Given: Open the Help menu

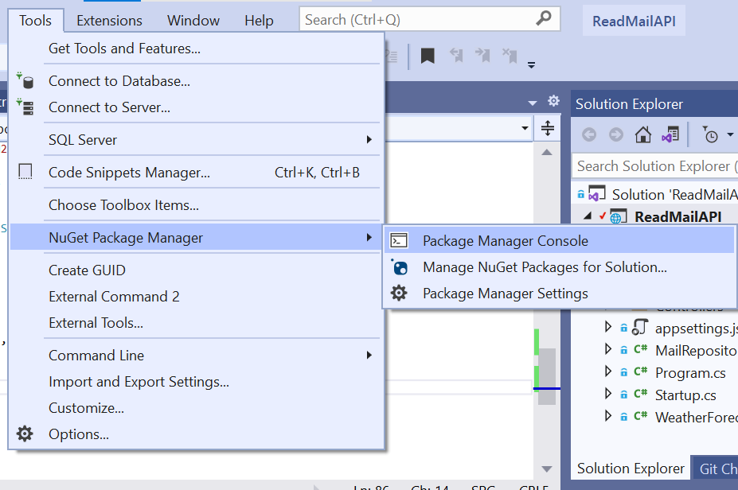Looking at the screenshot, I should (259, 21).
